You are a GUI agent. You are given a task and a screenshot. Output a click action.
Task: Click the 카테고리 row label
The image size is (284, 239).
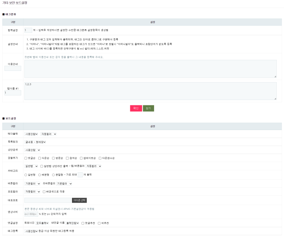pos(12,171)
